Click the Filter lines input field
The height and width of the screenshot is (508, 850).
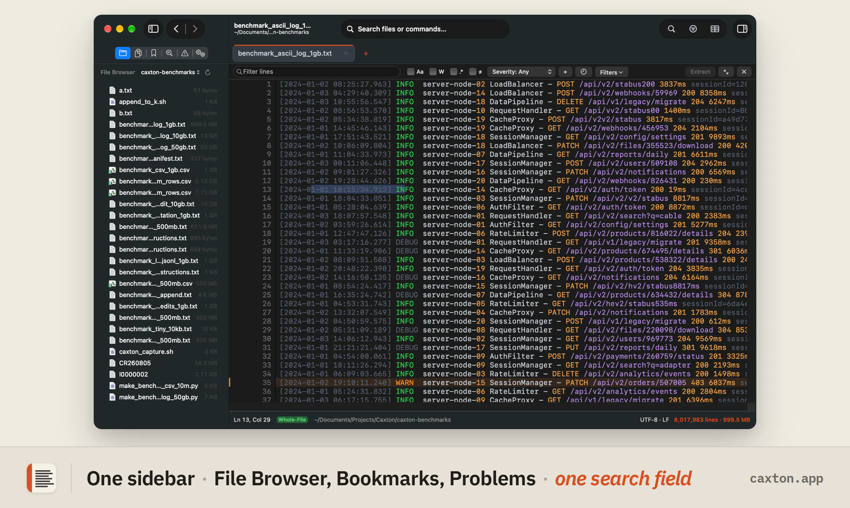tap(317, 72)
